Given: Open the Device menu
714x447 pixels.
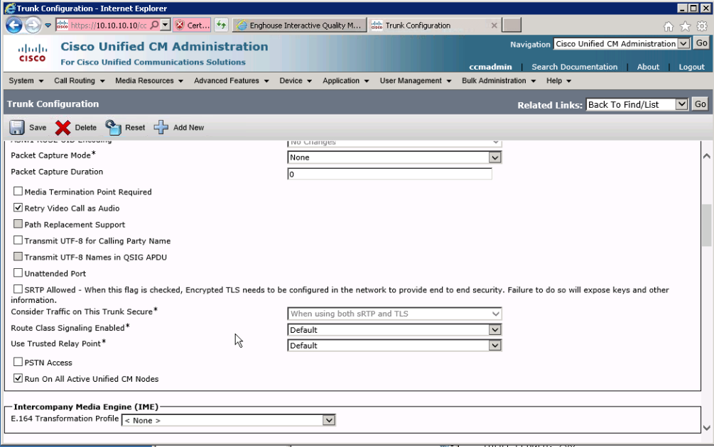Looking at the screenshot, I should click(x=296, y=81).
